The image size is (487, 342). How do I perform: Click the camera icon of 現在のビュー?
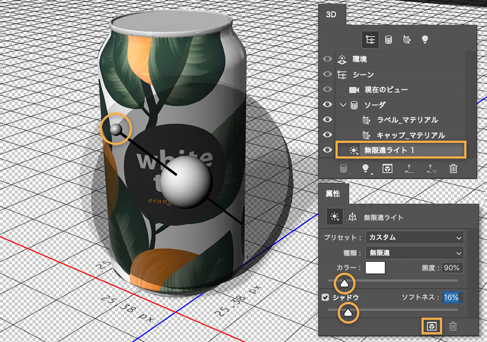pos(354,90)
